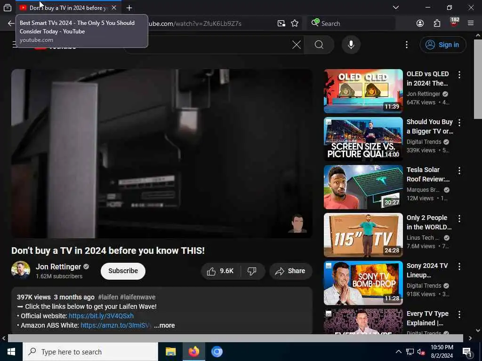
Task: Open the extensions puzzle icon
Action: pyautogui.click(x=437, y=24)
